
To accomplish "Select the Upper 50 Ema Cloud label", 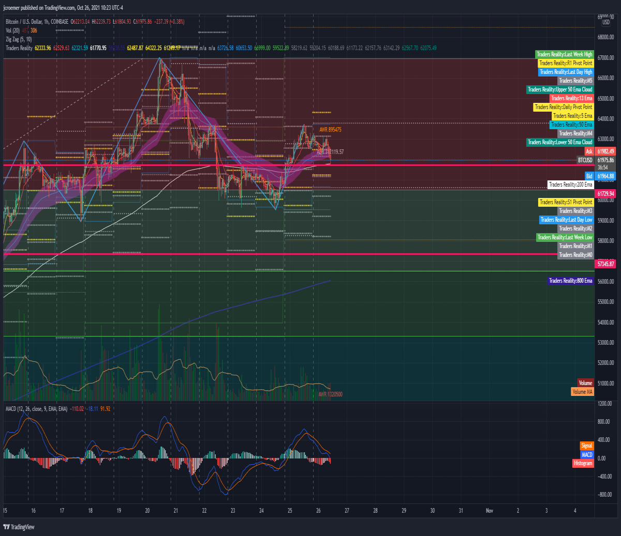I will point(560,89).
